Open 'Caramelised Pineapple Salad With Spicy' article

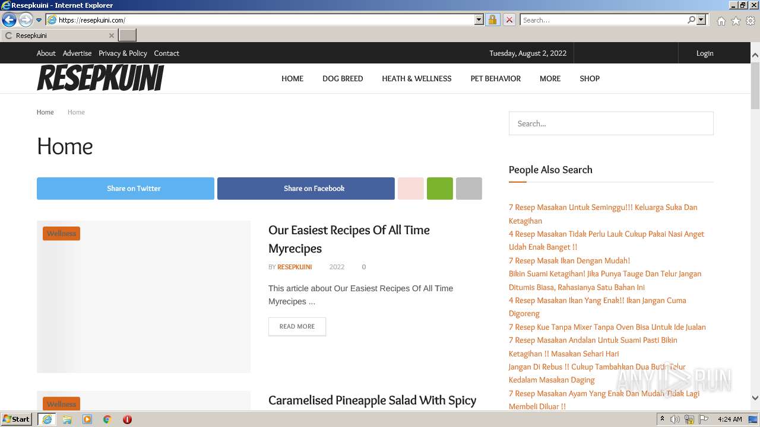click(372, 400)
